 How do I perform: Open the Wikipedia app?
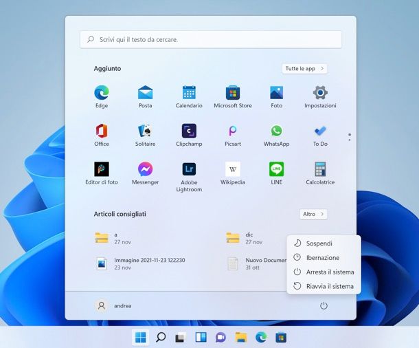point(233,173)
